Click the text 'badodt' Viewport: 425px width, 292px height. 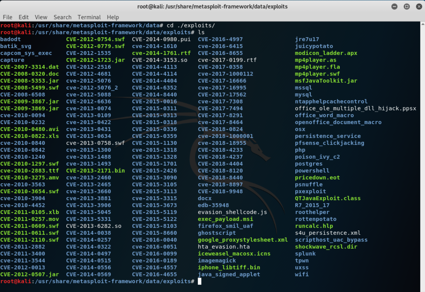(11, 39)
